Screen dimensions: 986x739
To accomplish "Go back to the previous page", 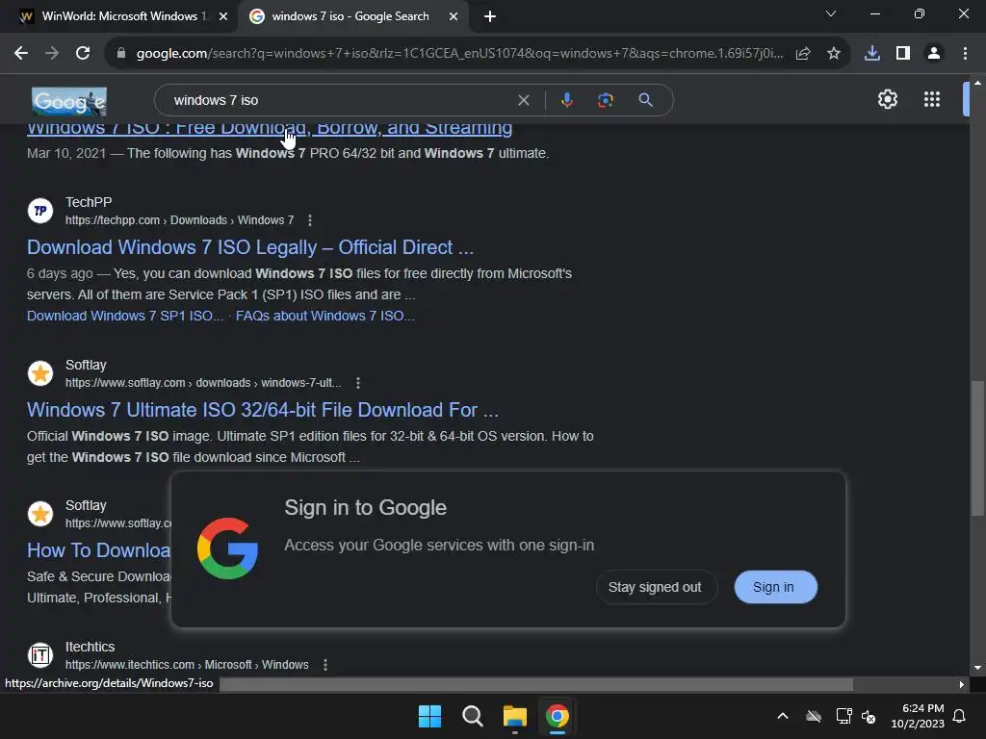I will point(21,54).
